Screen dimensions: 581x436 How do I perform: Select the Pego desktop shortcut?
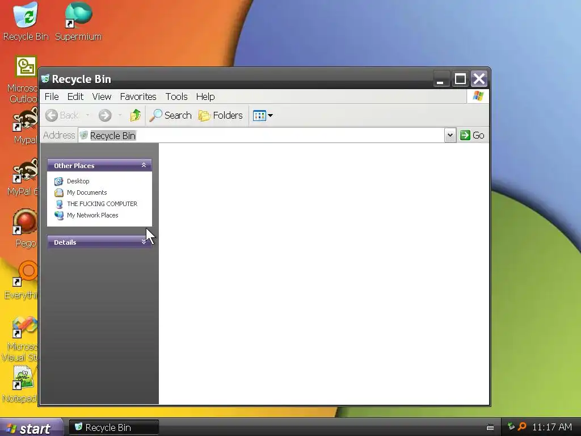click(x=25, y=228)
